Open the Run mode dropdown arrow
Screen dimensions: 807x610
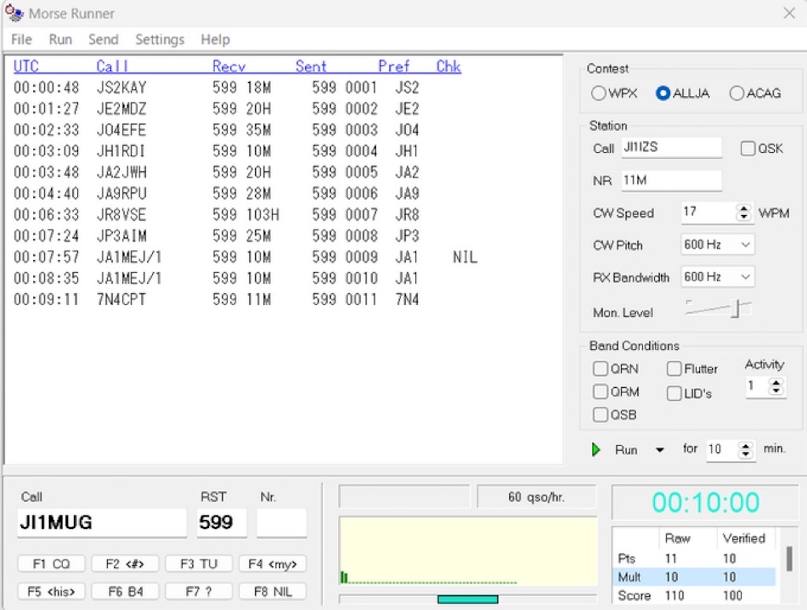pos(660,450)
